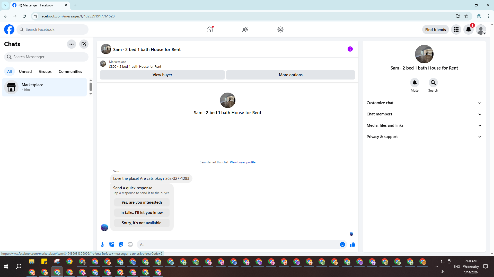Expand Chat members section
Screen dimensions: 494x277
tap(424, 114)
